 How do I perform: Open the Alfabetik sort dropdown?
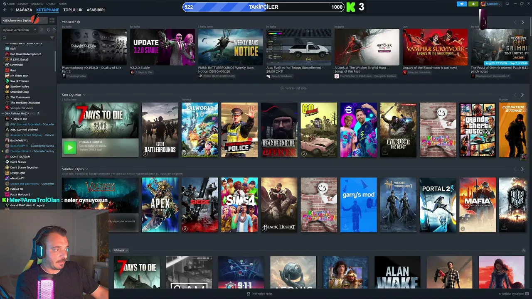(121, 250)
